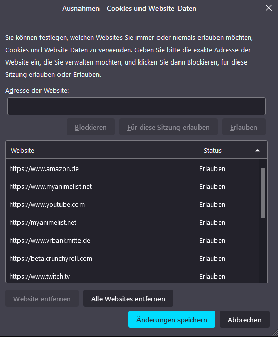Click Für diese Sitzung erlauben button
The image size is (278, 337).
(x=168, y=127)
